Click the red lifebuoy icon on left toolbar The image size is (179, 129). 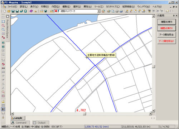coord(3,64)
